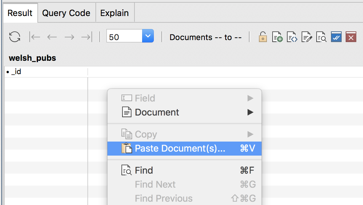Go to the next page of results
This screenshot has width=363, height=205.
coord(69,37)
